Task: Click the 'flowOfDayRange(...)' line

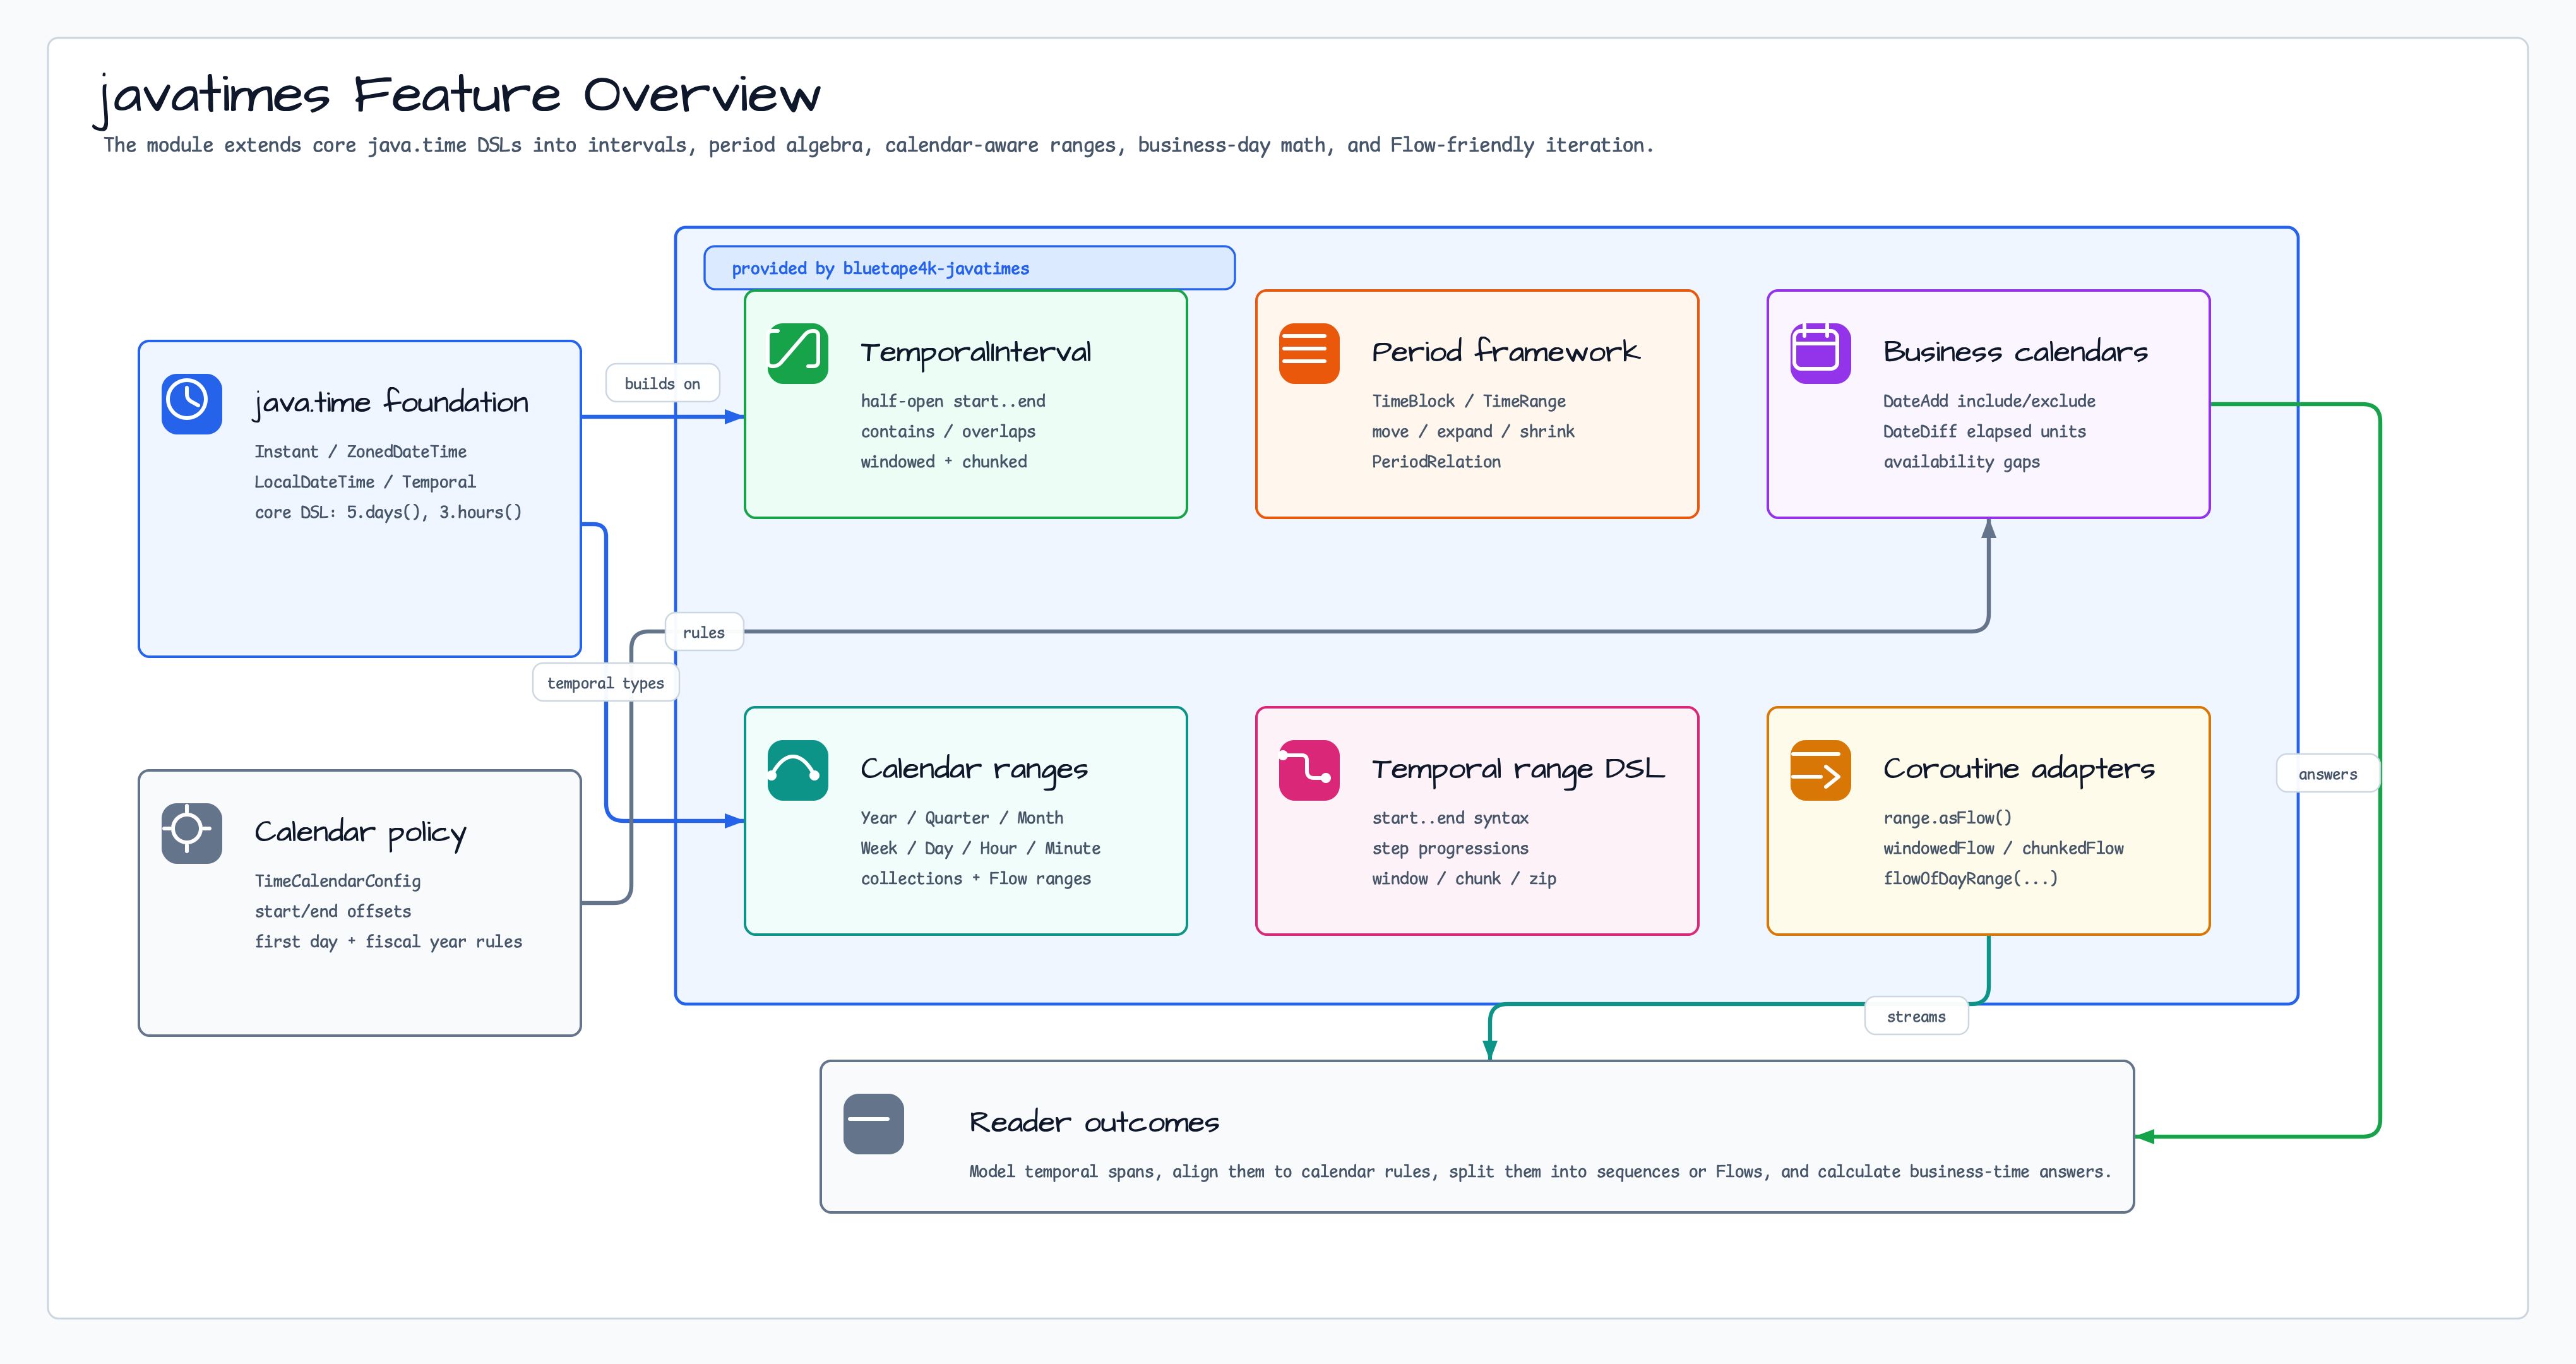Action: point(1970,878)
